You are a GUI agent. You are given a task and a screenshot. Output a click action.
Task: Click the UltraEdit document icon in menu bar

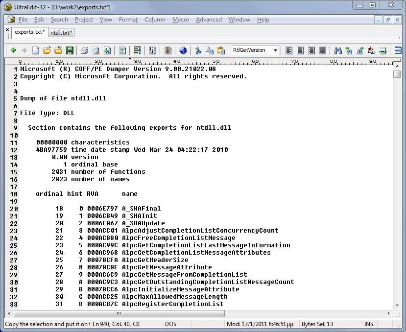[x=11, y=20]
